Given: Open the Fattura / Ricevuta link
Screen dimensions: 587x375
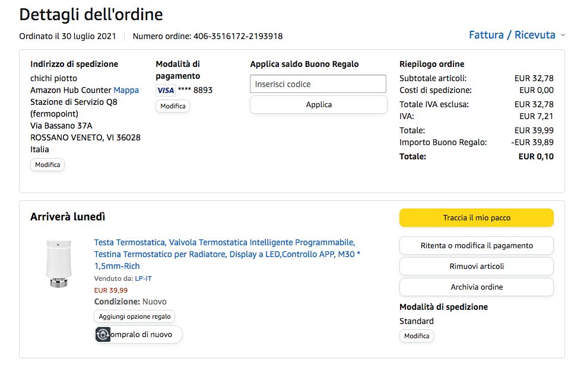Looking at the screenshot, I should 512,35.
